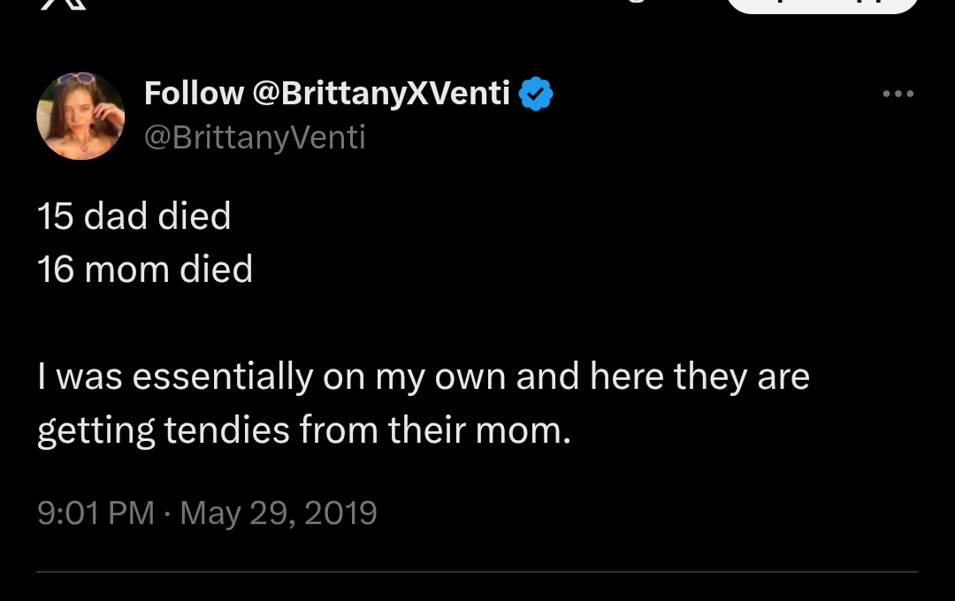955x601 pixels.
Task: Open the profile avatar photo
Action: point(80,116)
